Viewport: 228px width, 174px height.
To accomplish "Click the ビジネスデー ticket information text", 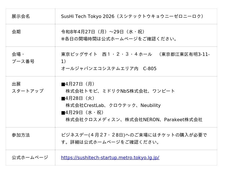I will click(134, 135).
